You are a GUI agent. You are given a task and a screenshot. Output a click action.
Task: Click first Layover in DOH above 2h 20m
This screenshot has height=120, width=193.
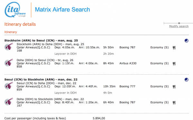[x=66, y=54]
